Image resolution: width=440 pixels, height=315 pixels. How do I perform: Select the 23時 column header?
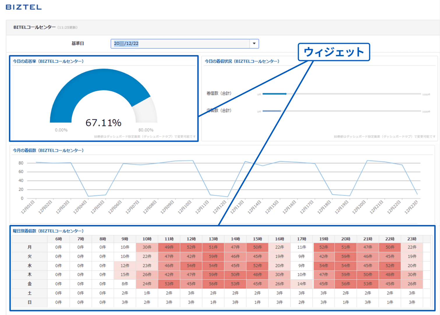[x=412, y=239]
